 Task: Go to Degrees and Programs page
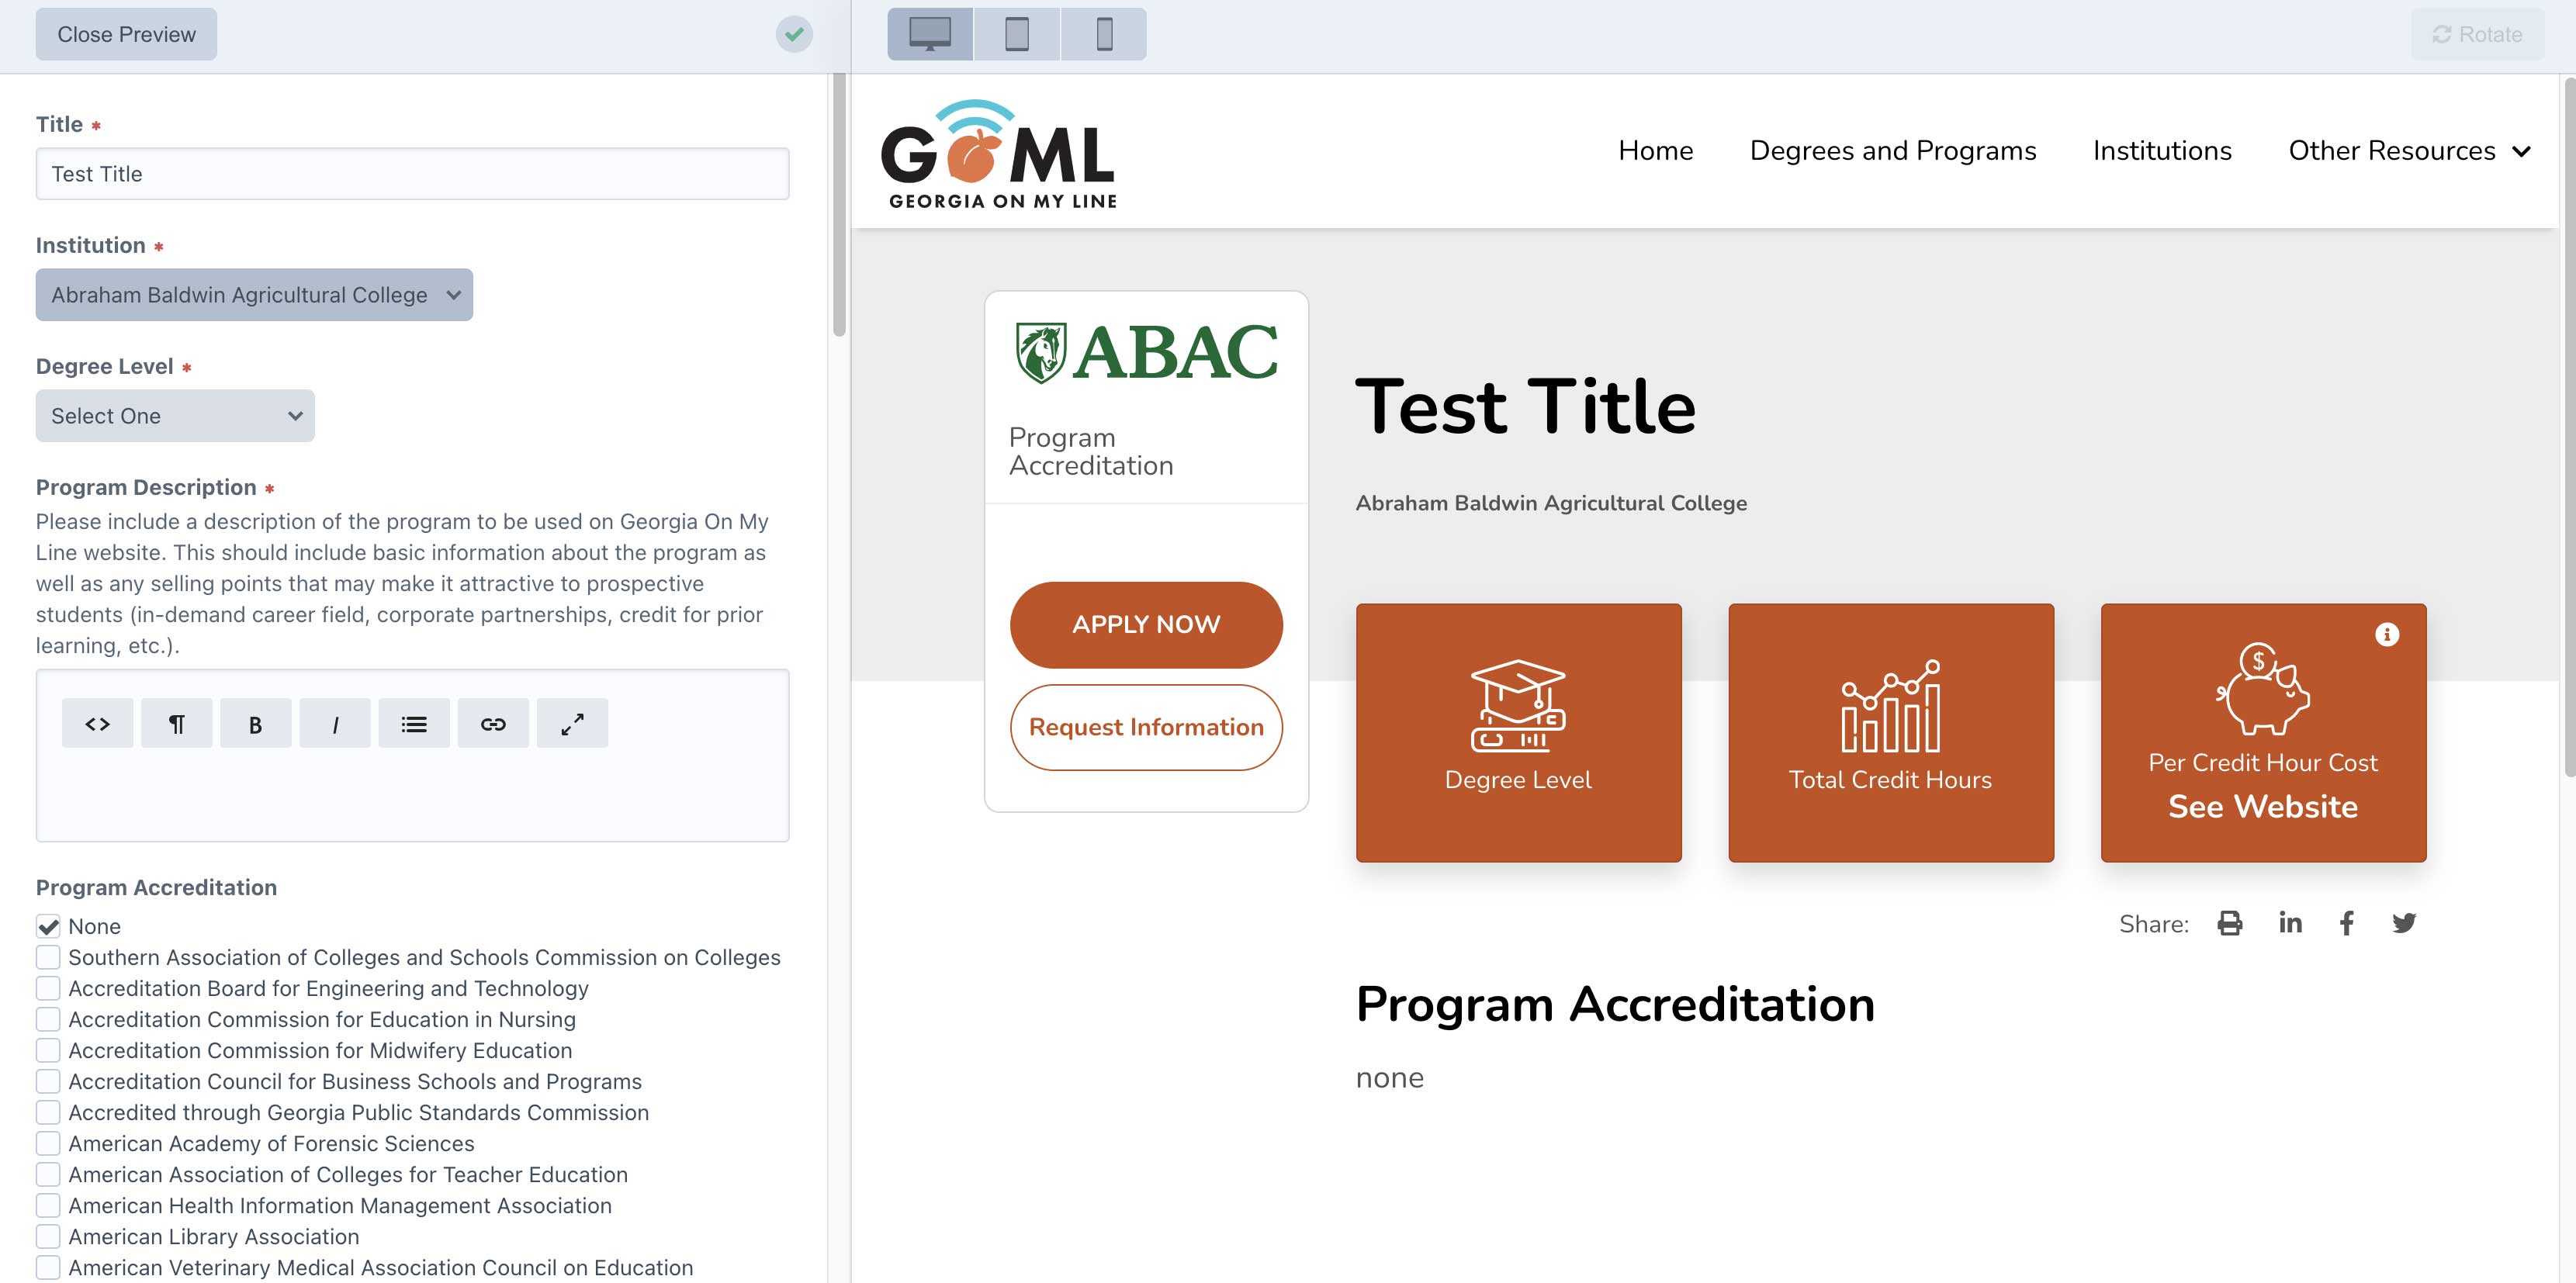click(1892, 150)
